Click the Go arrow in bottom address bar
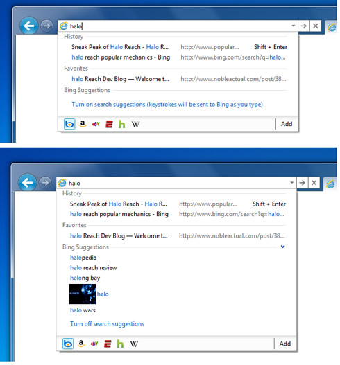This screenshot has width=340, height=365. pyautogui.click(x=303, y=183)
